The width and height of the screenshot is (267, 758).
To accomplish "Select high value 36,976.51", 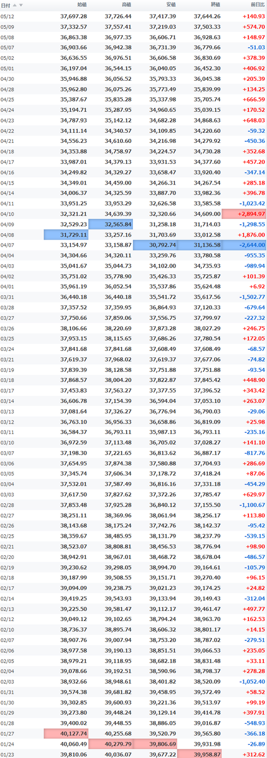I will click(118, 58).
